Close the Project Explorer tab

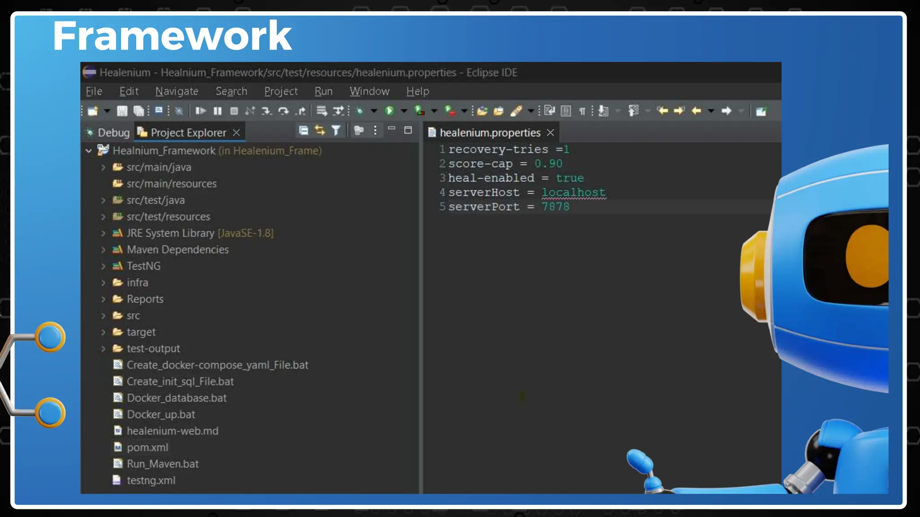pyautogui.click(x=236, y=132)
